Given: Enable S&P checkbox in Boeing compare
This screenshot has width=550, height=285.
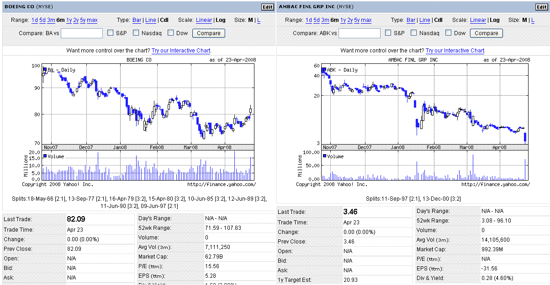Looking at the screenshot, I should [x=111, y=33].
